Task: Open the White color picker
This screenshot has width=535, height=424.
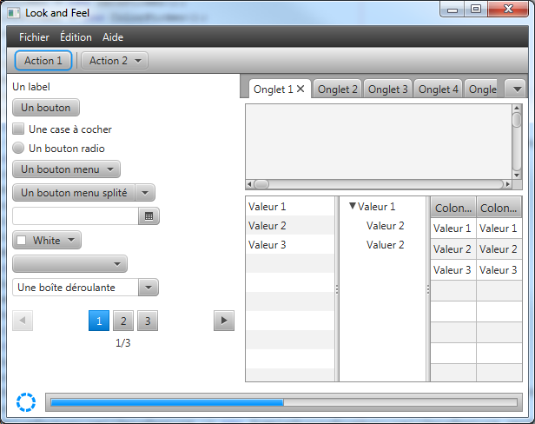Action: click(48, 241)
